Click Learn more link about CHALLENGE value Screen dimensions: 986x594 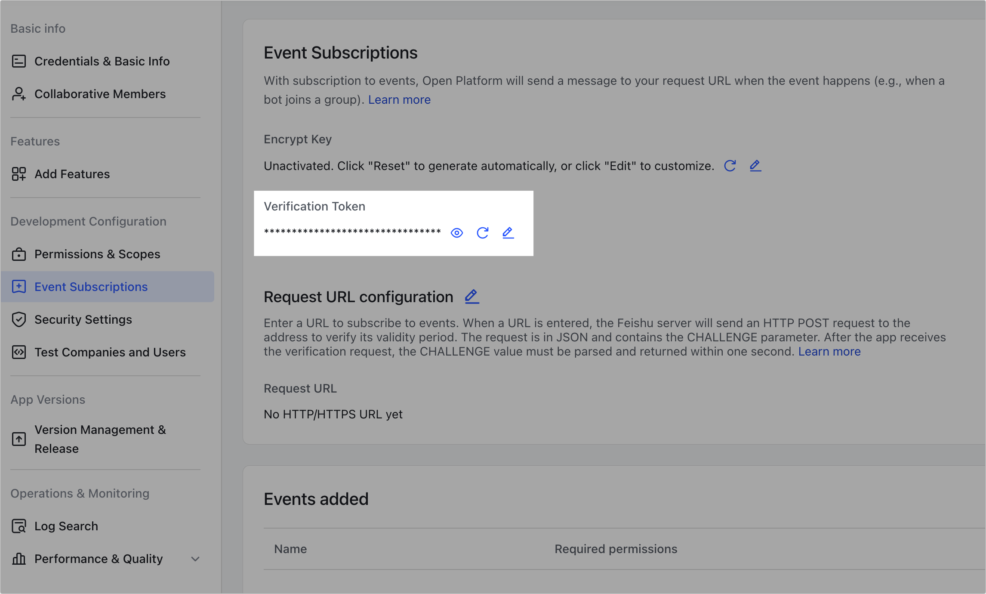click(x=829, y=351)
